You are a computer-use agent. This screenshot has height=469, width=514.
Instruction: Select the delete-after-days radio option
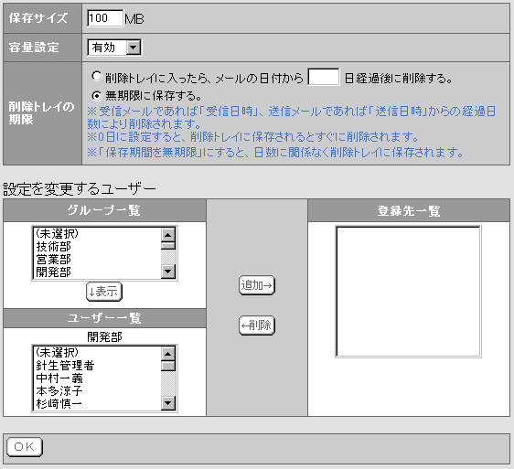97,77
